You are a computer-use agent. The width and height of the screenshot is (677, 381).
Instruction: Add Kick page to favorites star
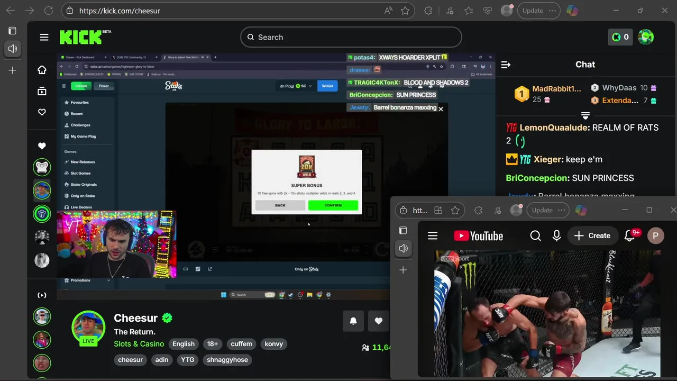click(405, 11)
